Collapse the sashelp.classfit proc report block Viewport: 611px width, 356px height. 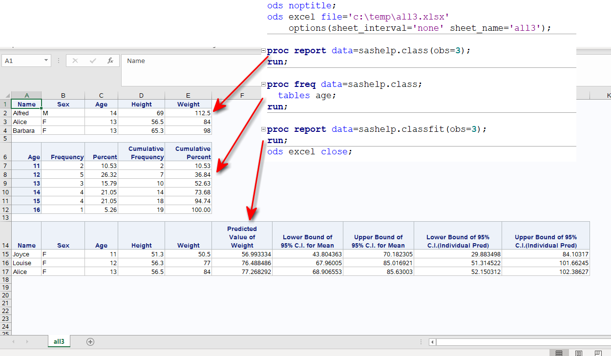(264, 129)
